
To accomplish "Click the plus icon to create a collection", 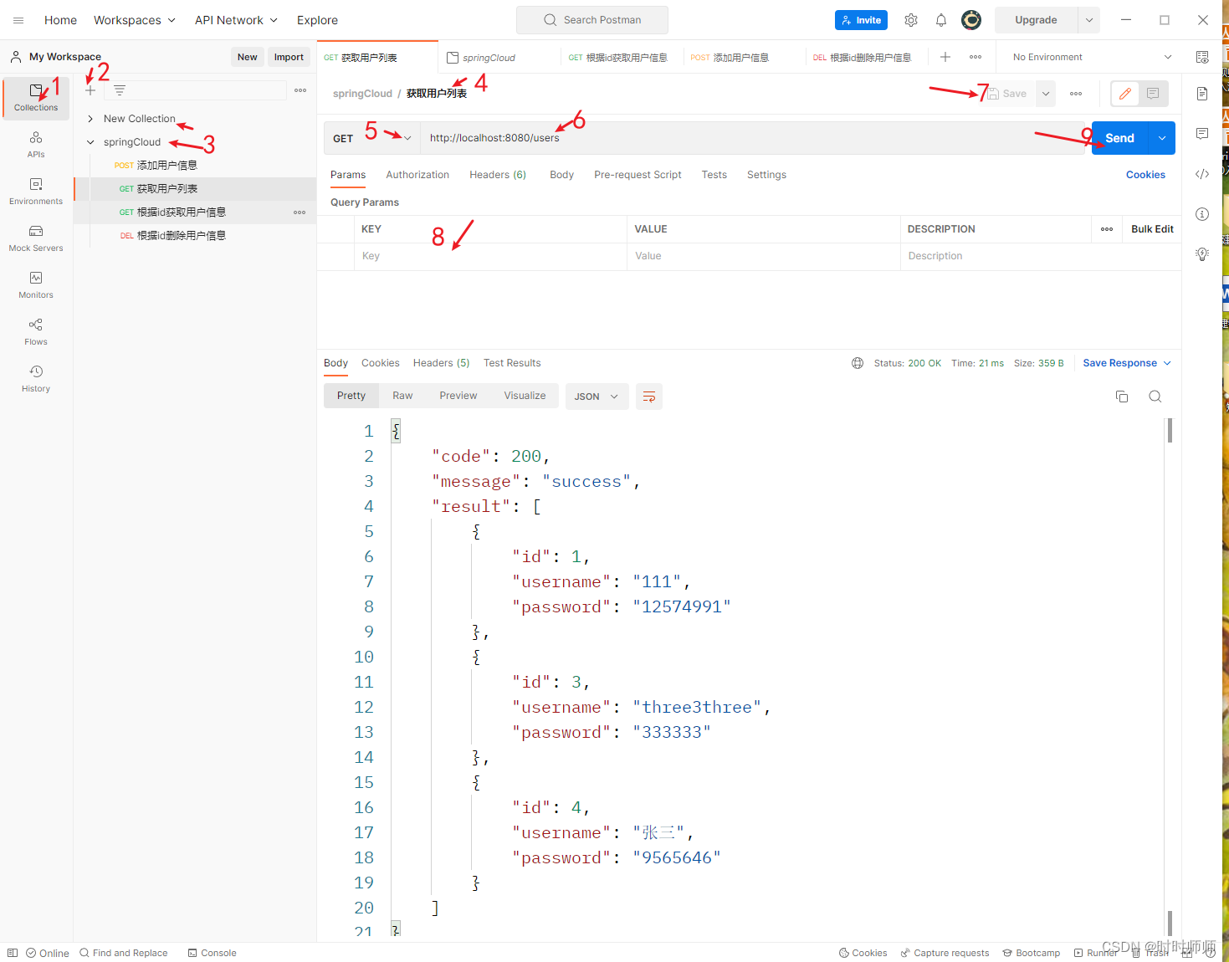I will coord(90,90).
